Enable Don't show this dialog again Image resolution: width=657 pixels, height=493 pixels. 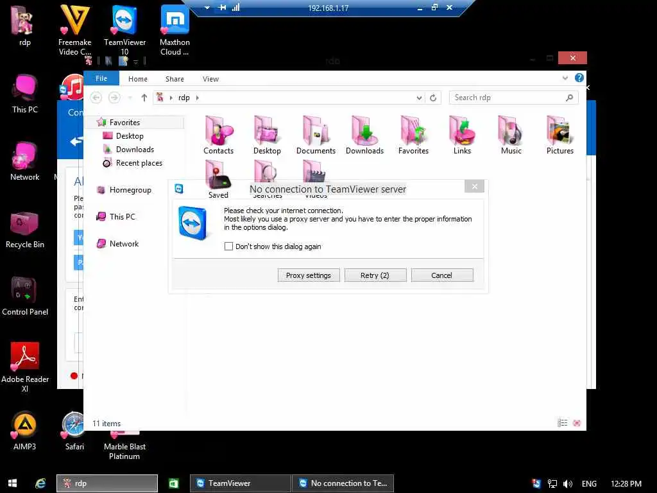click(228, 246)
